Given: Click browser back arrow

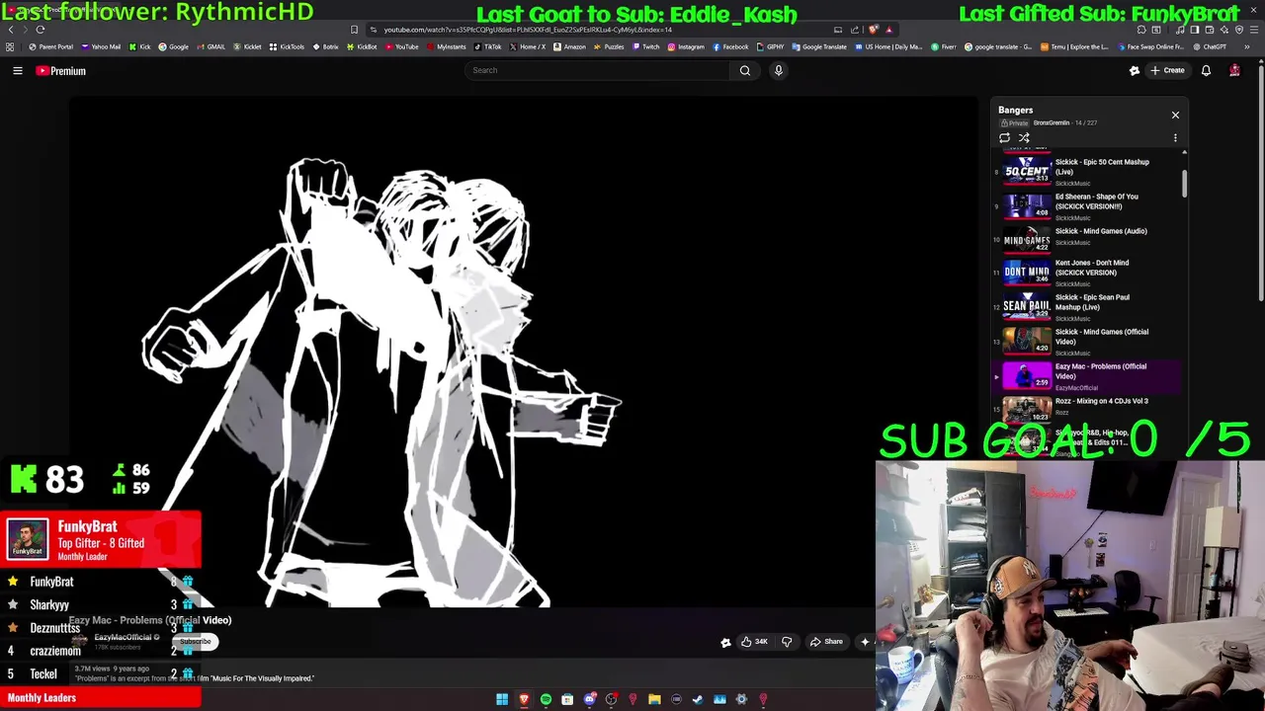Looking at the screenshot, I should [11, 30].
